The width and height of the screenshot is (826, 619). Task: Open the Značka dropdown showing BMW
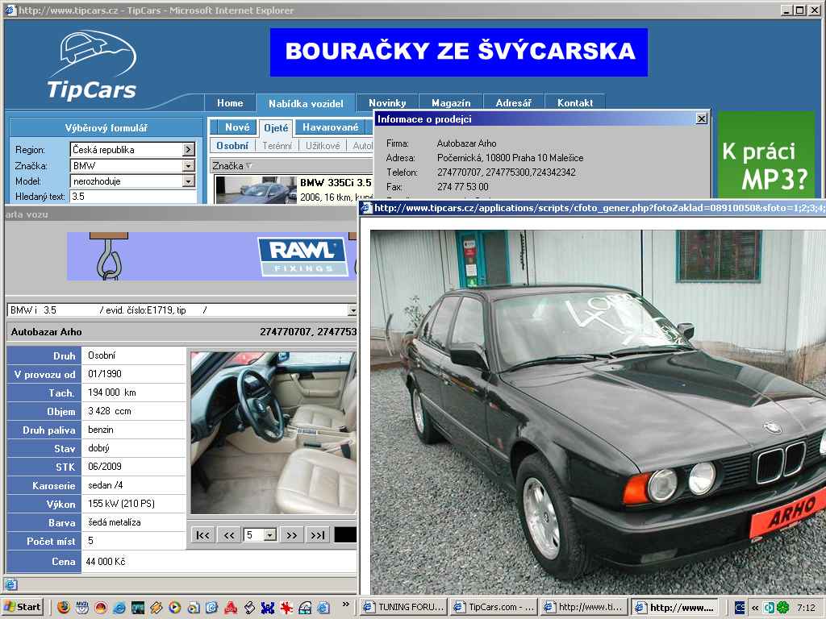click(188, 166)
